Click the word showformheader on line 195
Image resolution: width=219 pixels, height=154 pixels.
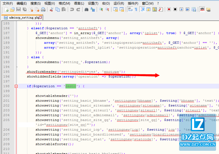42,72
